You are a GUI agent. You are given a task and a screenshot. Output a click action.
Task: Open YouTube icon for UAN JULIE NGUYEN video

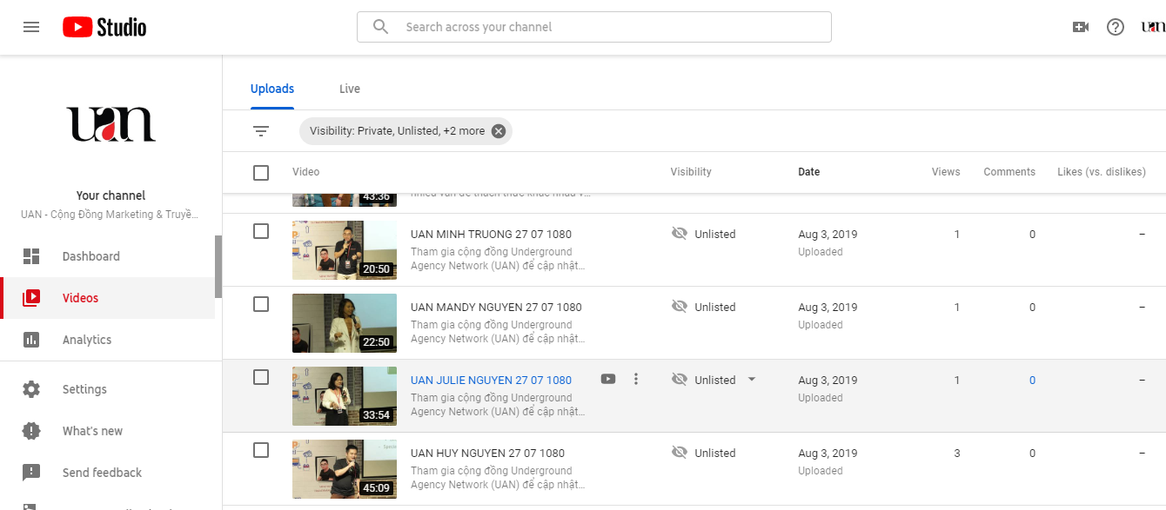(x=608, y=379)
